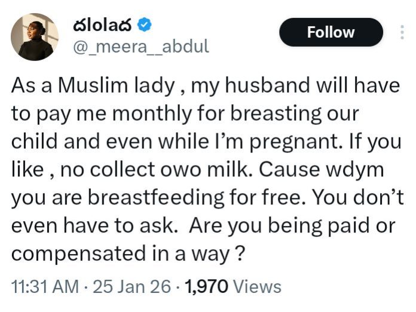The image size is (416, 312).
Task: Click the word Views beside the count
Action: (x=256, y=286)
